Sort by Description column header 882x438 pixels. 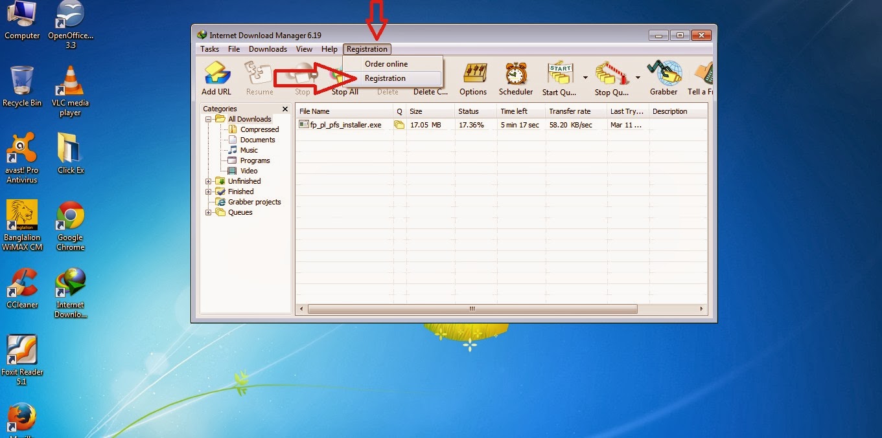(677, 111)
